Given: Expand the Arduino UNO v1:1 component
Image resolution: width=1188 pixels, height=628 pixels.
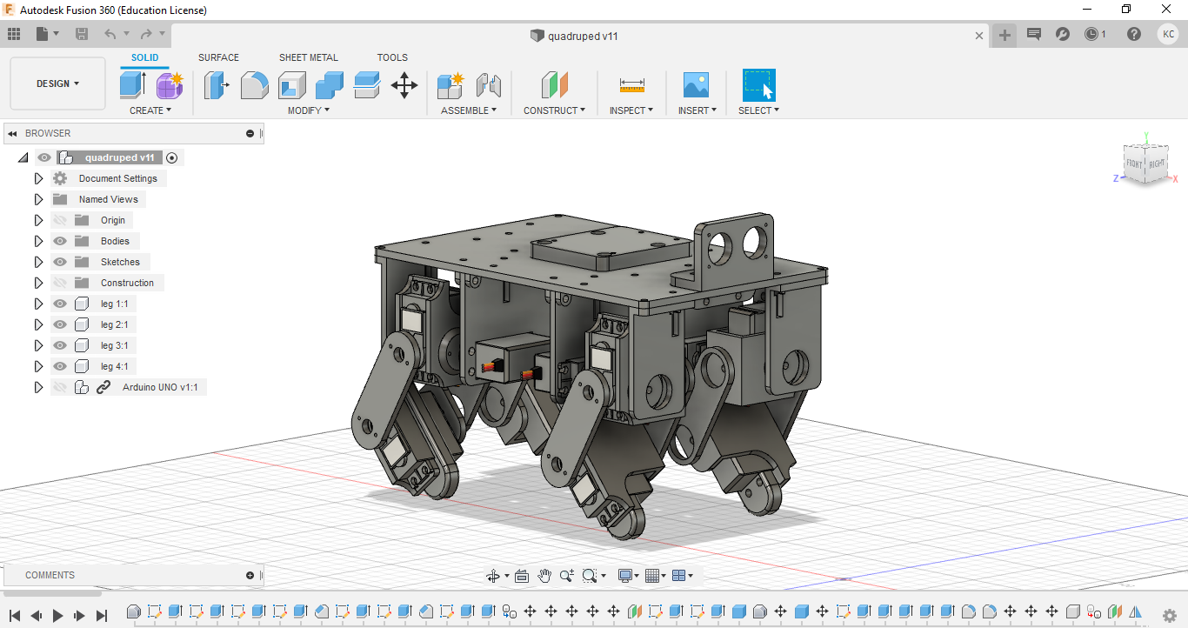Looking at the screenshot, I should 38,386.
